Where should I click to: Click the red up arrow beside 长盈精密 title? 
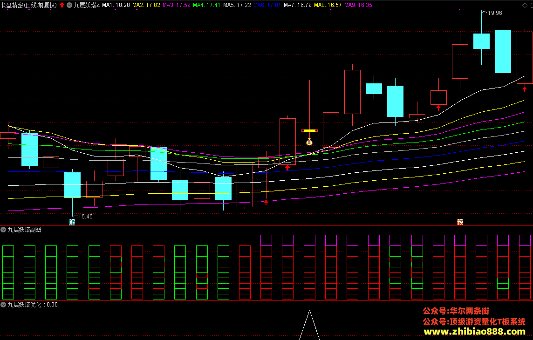[x=62, y=5]
